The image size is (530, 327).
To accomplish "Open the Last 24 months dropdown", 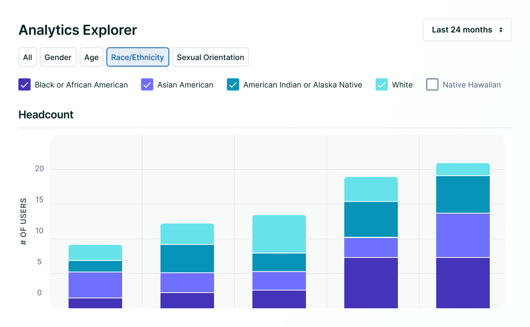I will tap(467, 29).
